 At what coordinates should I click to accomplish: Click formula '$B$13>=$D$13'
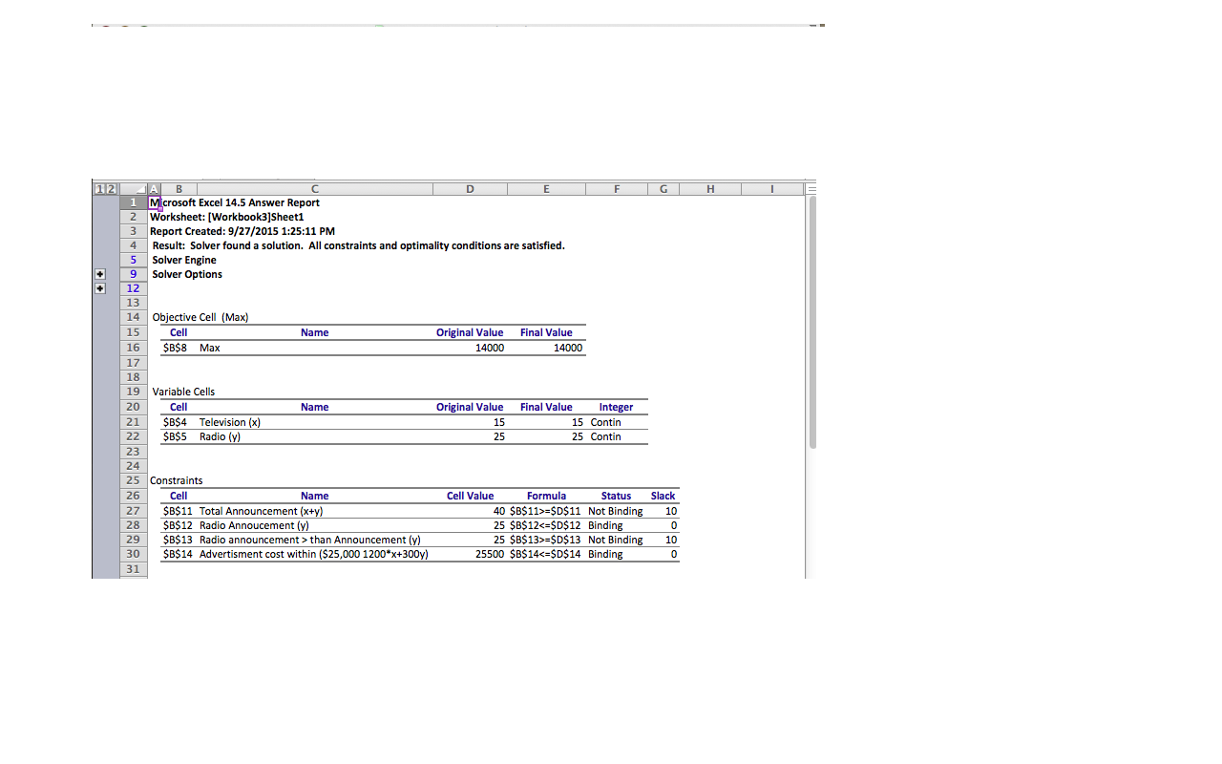point(545,540)
